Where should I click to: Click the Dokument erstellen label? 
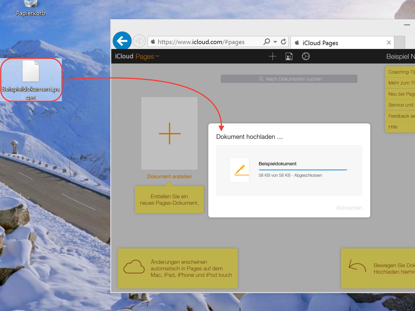[169, 176]
